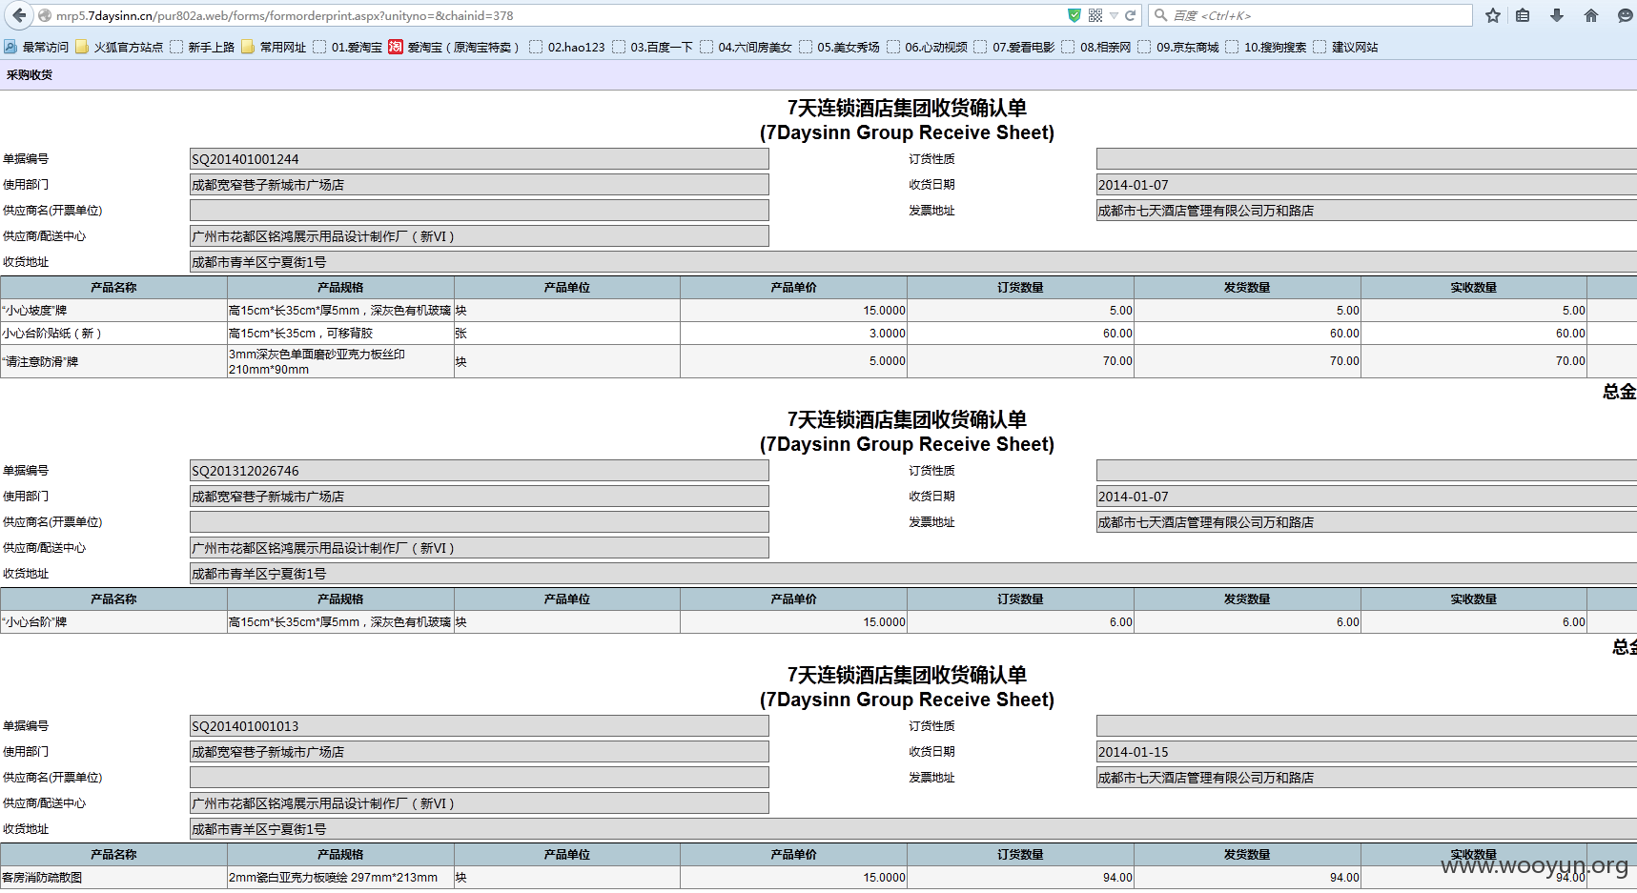This screenshot has height=893, width=1637.
Task: Click the 采购收货 page header
Action: pyautogui.click(x=30, y=75)
